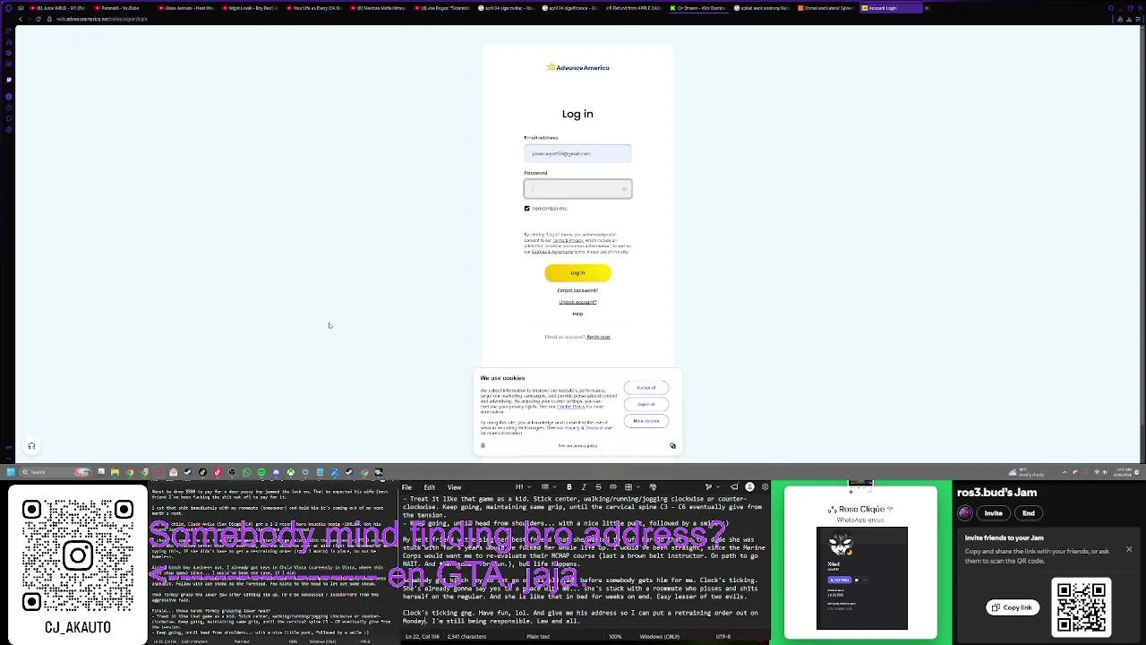Switch to Refund from APPLE CASH tab
This screenshot has height=645, width=1146.
[x=634, y=8]
